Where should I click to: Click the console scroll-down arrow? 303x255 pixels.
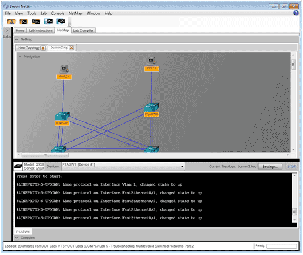tap(294, 220)
